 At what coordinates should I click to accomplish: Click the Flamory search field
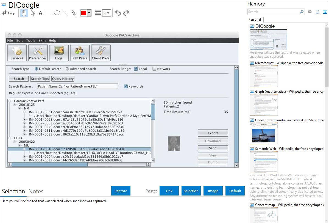[273, 12]
